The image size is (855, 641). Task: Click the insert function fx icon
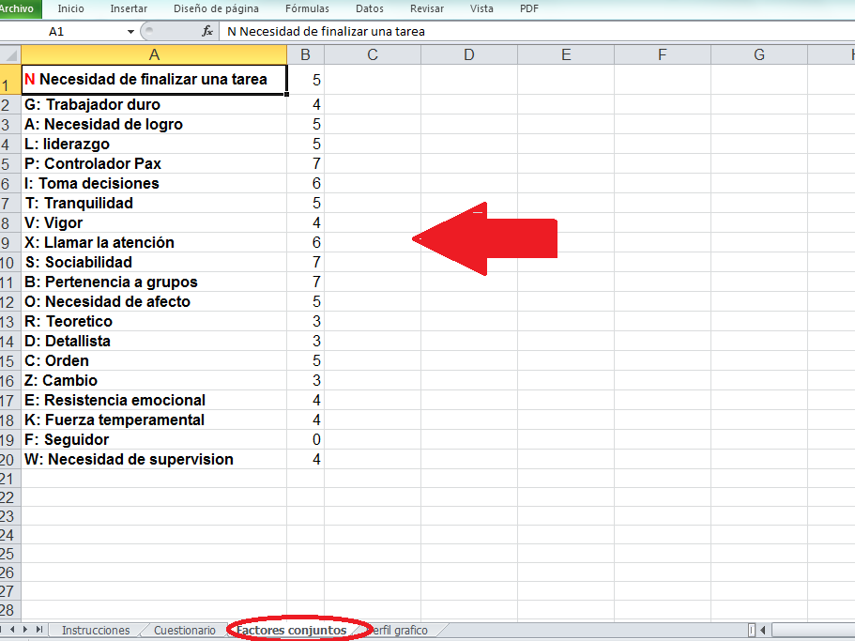(207, 31)
